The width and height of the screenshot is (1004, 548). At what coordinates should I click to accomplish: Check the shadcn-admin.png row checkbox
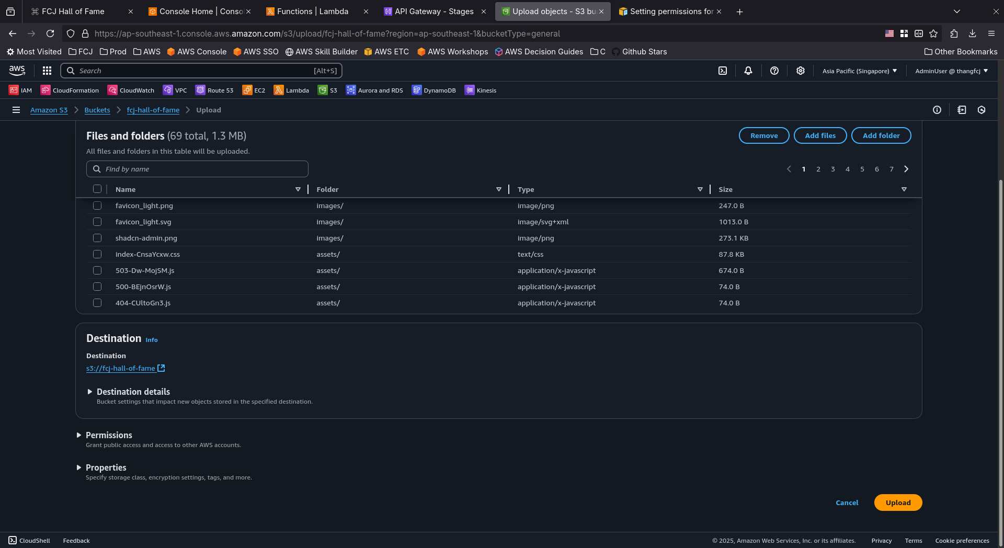point(97,238)
